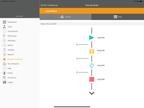Viewport: 144px width, 108px height.
Task: Click 10:33 PM beside the red stop marker
Action: click(x=101, y=79)
